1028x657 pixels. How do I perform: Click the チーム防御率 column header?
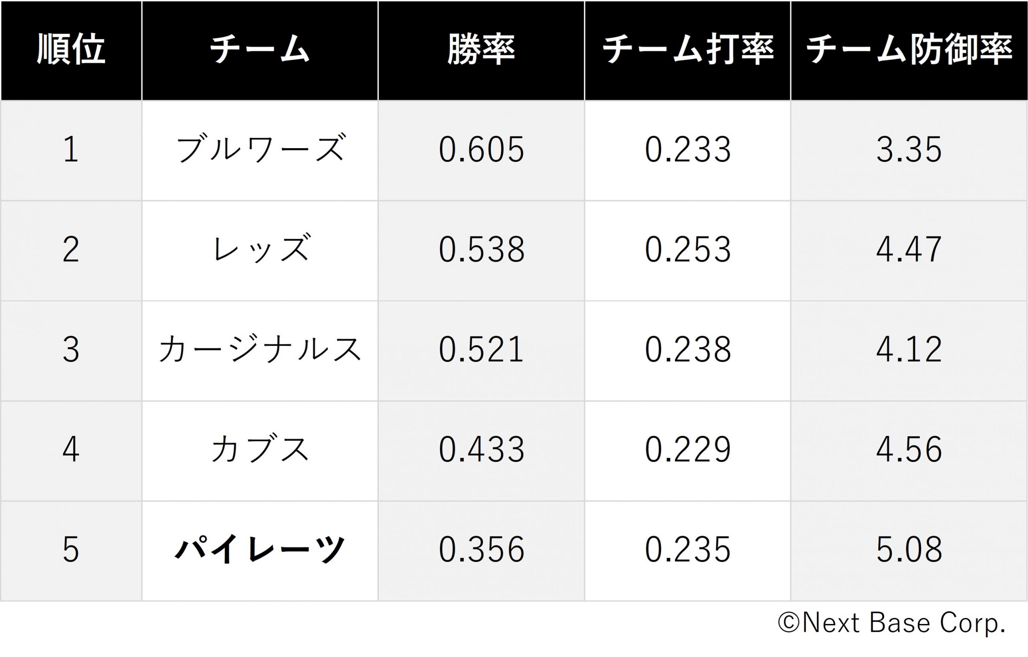[x=909, y=50]
